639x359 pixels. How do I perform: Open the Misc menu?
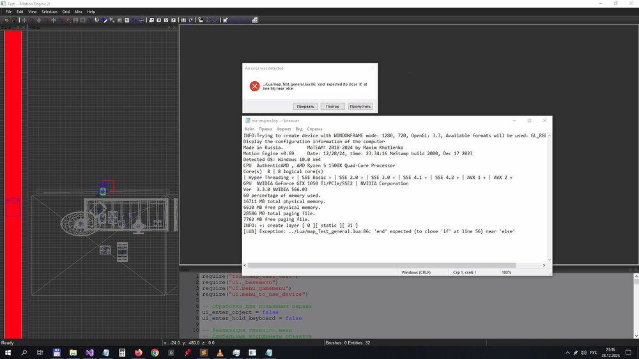click(x=78, y=11)
